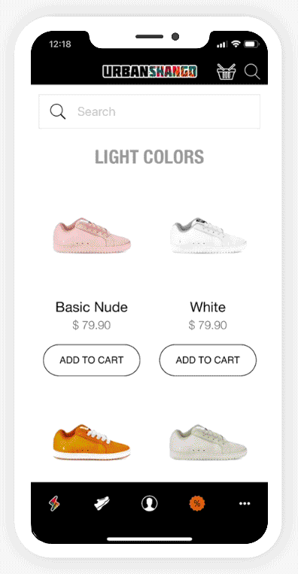
Task: View the beige sneaker product
Action: tap(208, 442)
